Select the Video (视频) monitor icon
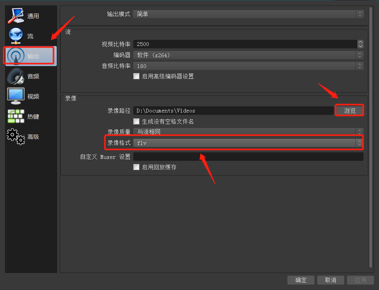The image size is (379, 290). tap(16, 96)
